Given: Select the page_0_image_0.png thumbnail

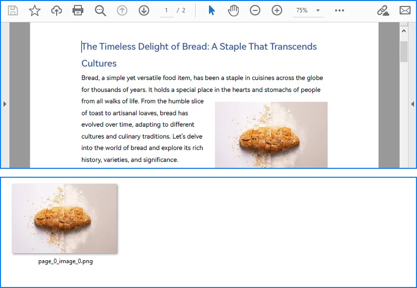Looking at the screenshot, I should click(x=65, y=219).
